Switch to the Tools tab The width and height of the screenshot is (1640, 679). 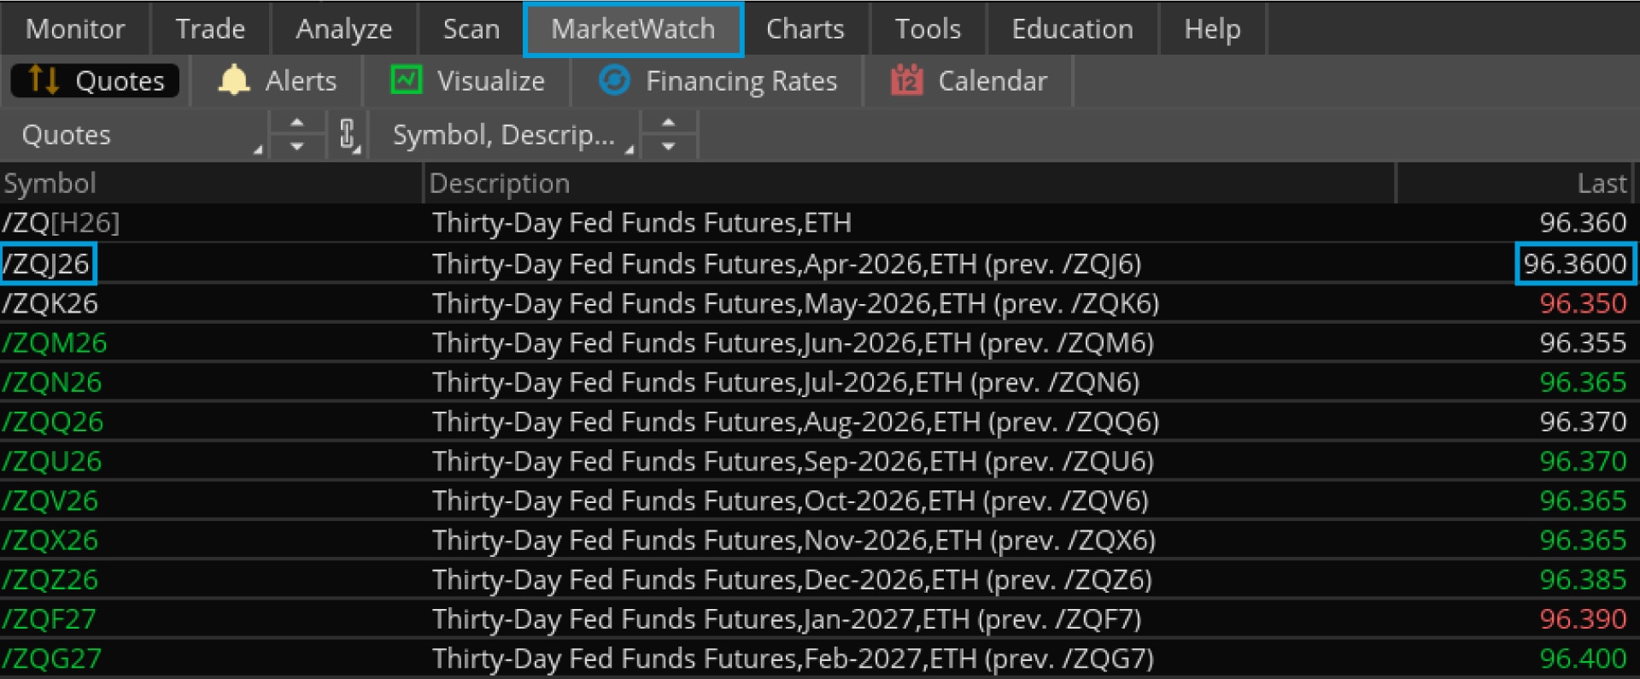(x=928, y=29)
